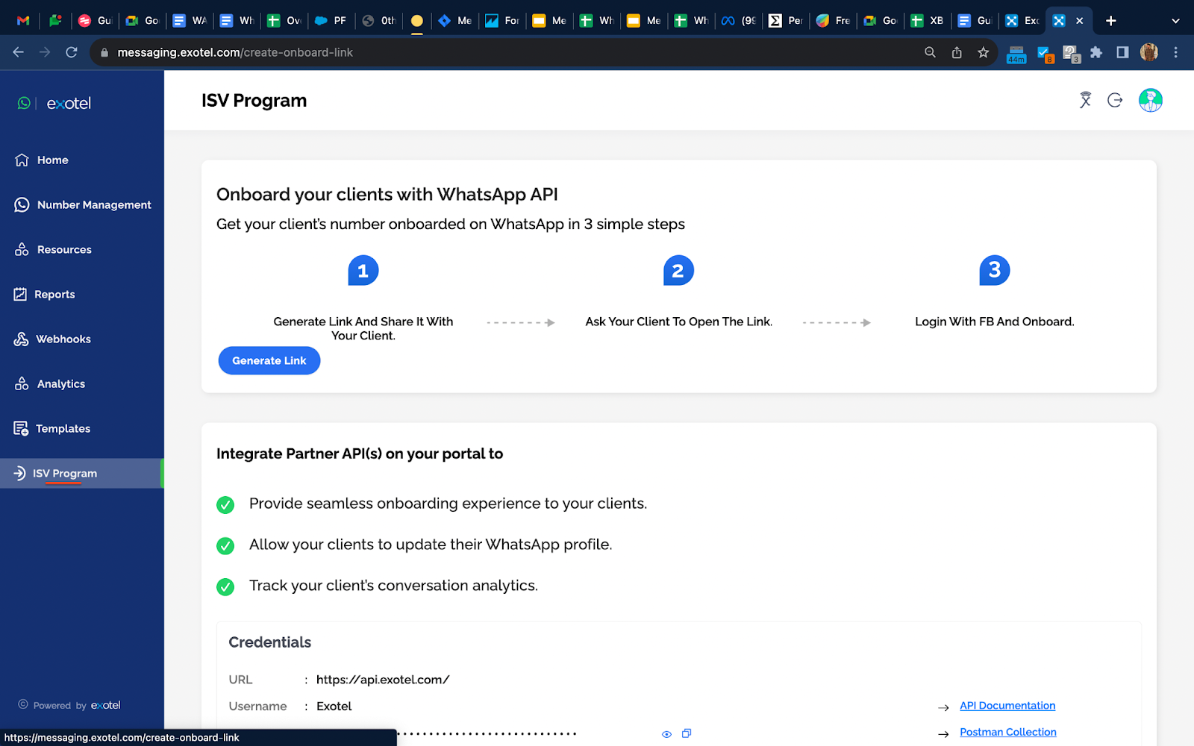This screenshot has width=1194, height=746.
Task: Open the browser side panel icon
Action: click(x=1122, y=52)
